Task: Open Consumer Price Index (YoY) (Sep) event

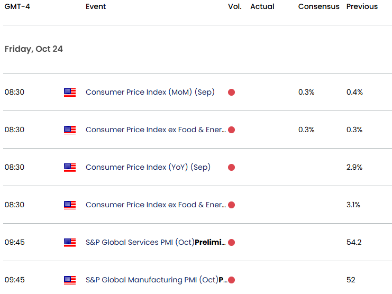Action: click(x=148, y=167)
